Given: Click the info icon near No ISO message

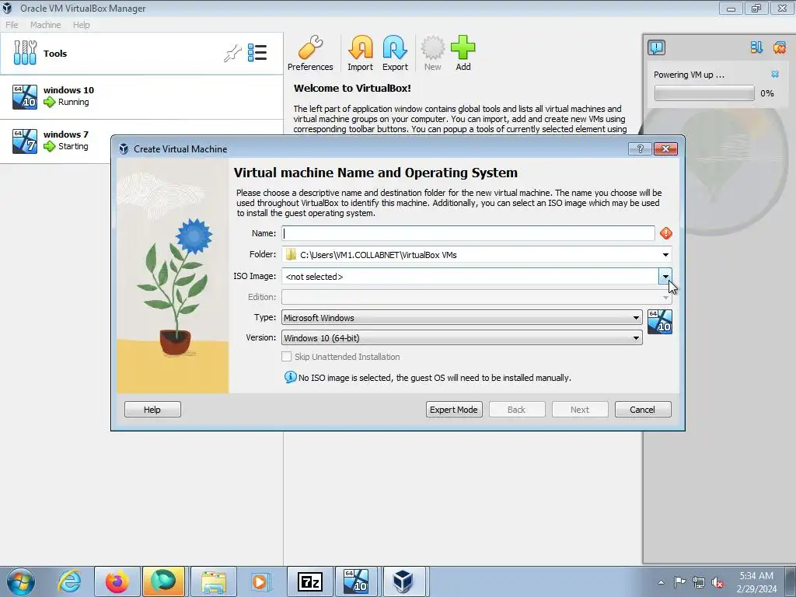Looking at the screenshot, I should point(291,377).
